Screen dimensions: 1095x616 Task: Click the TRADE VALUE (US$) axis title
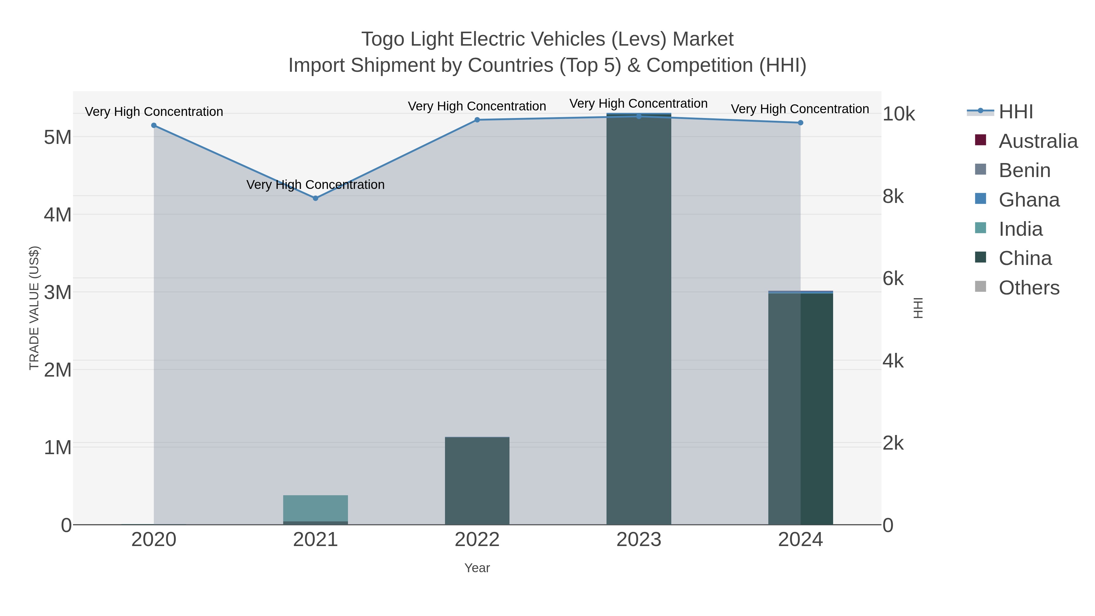pos(34,308)
